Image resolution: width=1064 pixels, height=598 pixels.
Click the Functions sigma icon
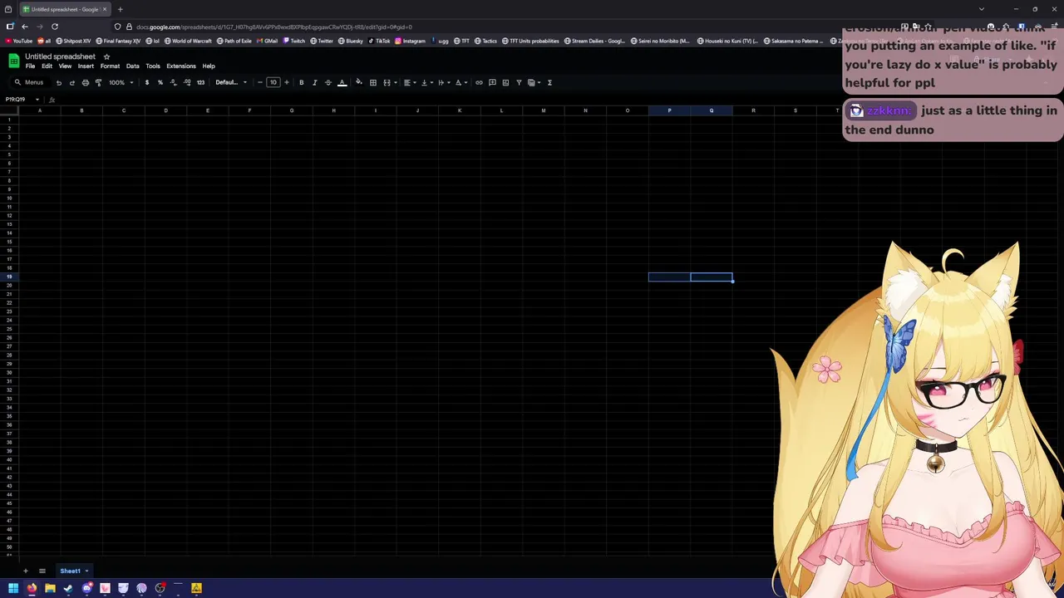(x=549, y=82)
